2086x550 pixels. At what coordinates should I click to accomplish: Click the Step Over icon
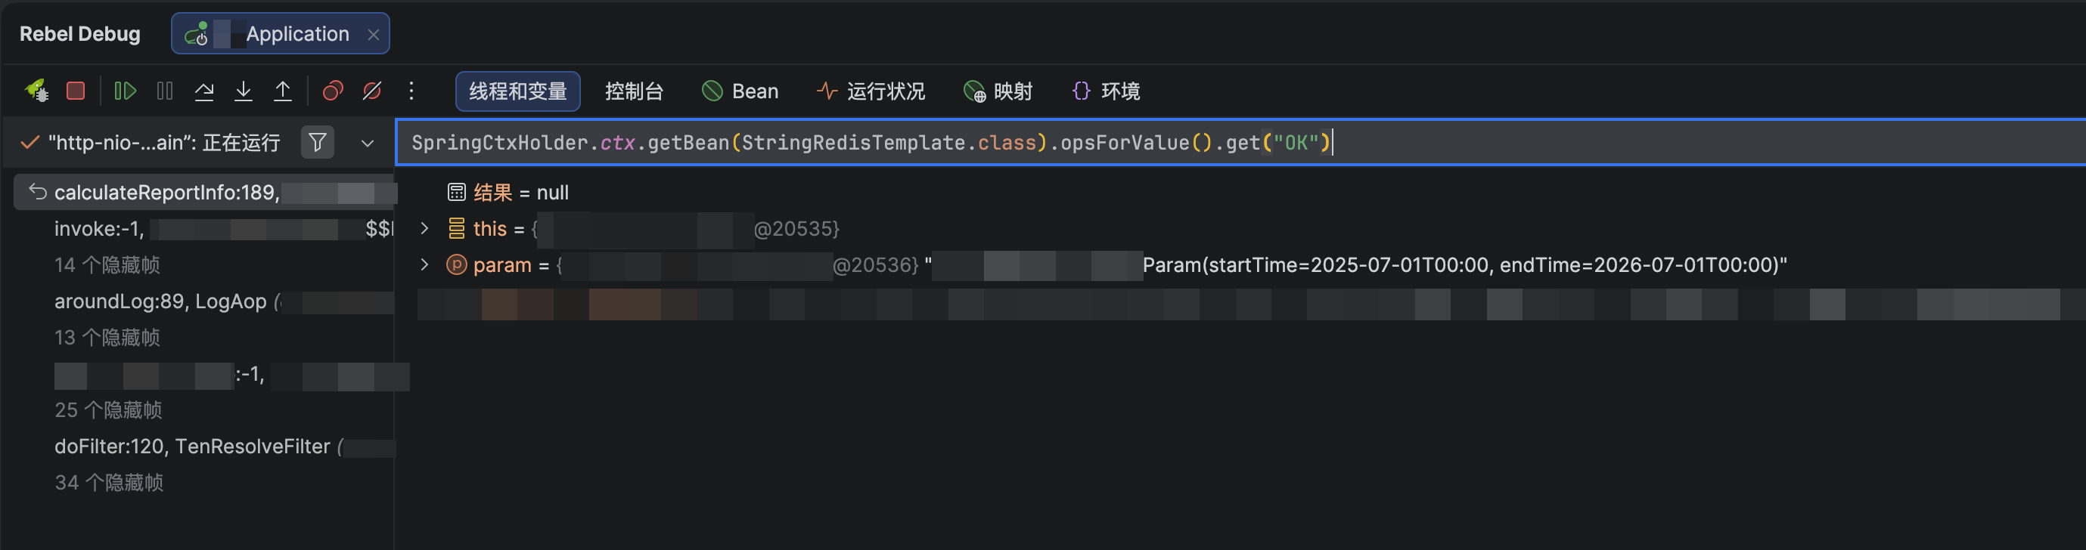coord(204,91)
